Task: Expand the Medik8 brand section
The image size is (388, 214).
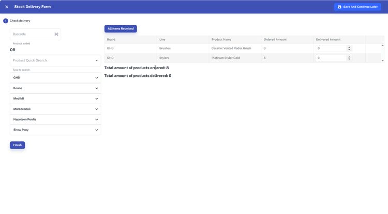Action: click(55, 98)
